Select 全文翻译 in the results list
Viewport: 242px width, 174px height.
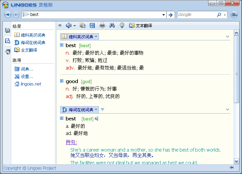(x=29, y=50)
